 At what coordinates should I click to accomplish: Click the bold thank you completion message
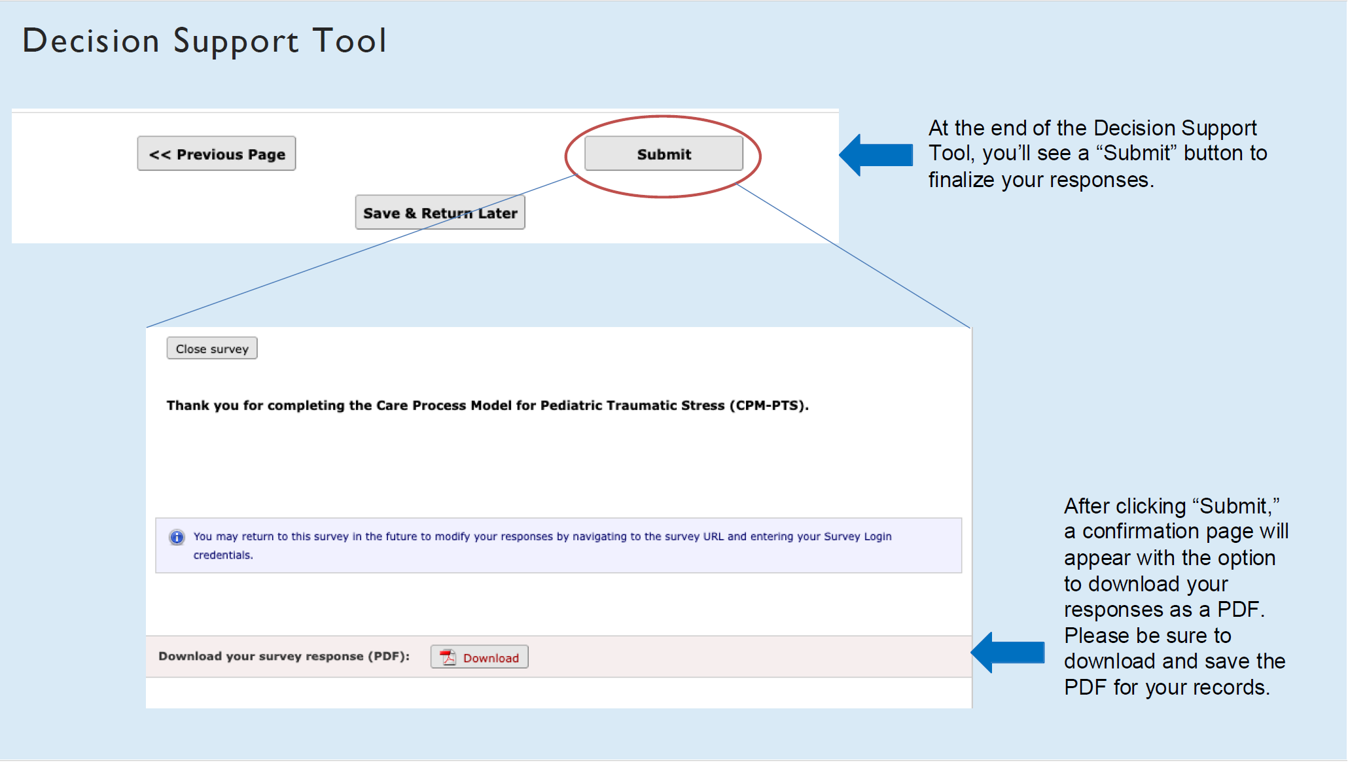(x=487, y=406)
